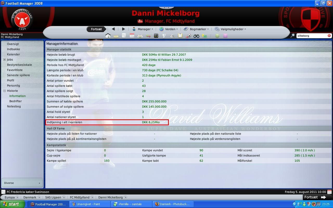333x208 pixels.
Task: Open the clipboard notes toolbar icon
Action: [x=180, y=36]
